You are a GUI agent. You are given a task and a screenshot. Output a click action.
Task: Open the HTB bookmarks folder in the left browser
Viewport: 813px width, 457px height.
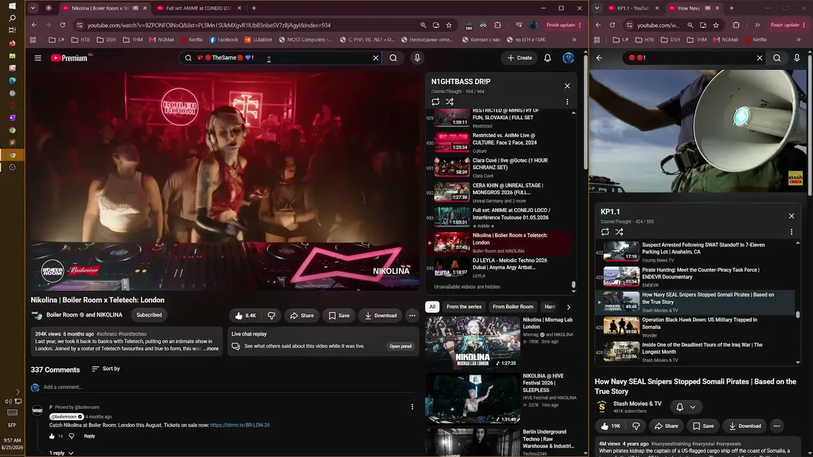[80, 39]
